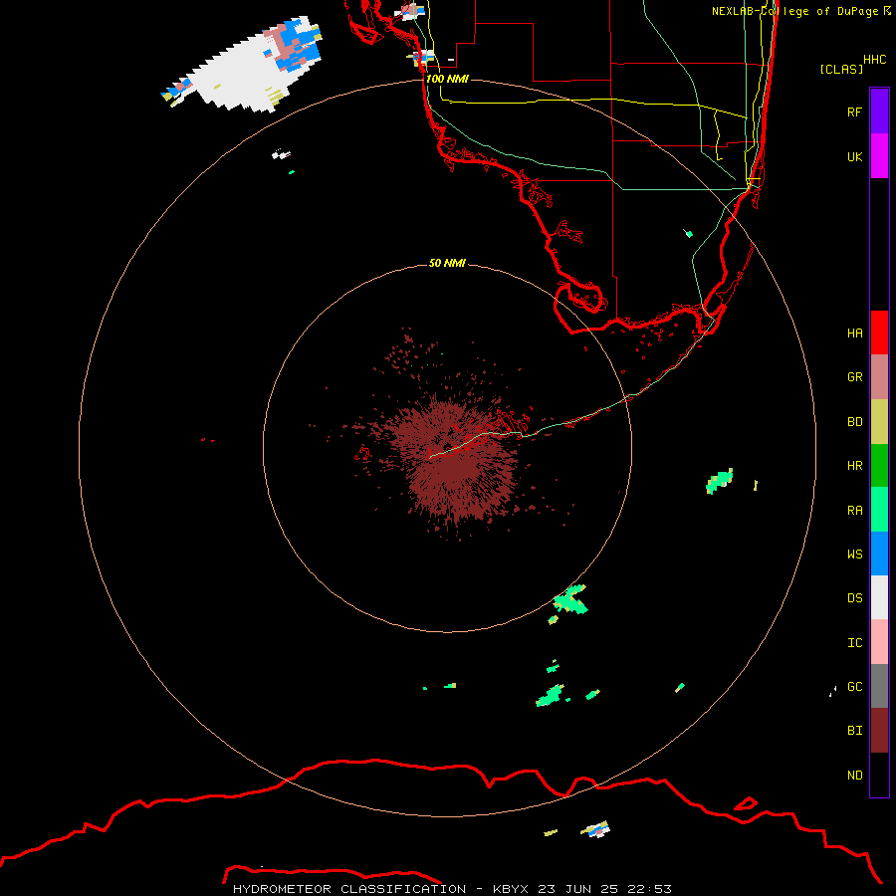Image resolution: width=896 pixels, height=896 pixels.
Task: Click the 23 JUN 25 date text
Action: click(578, 889)
